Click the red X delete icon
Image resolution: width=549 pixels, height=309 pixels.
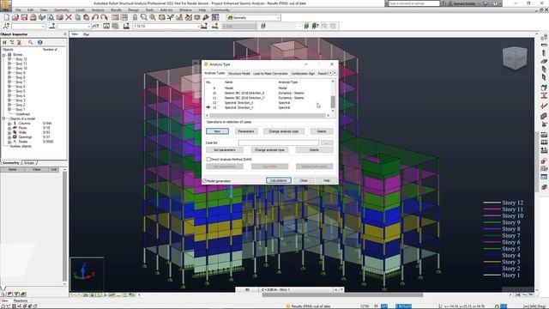69,17
